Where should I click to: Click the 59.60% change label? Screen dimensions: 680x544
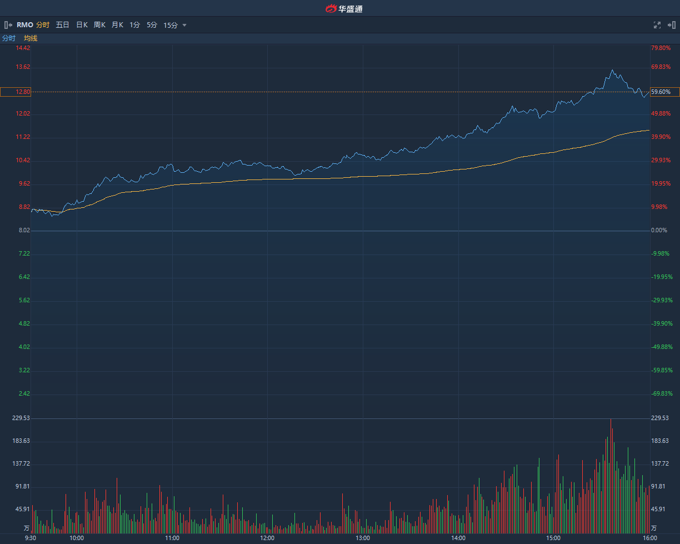(664, 92)
